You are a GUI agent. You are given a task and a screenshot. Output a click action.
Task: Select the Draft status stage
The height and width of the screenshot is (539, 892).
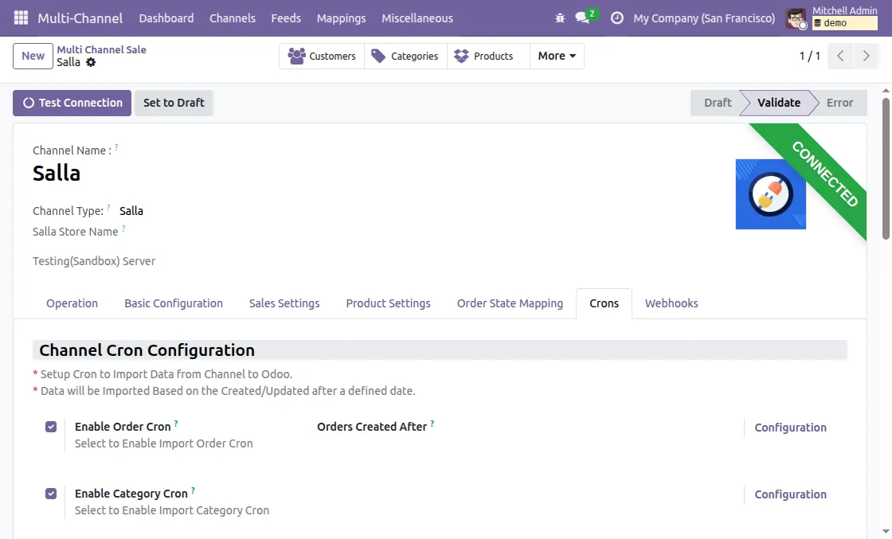tap(718, 103)
